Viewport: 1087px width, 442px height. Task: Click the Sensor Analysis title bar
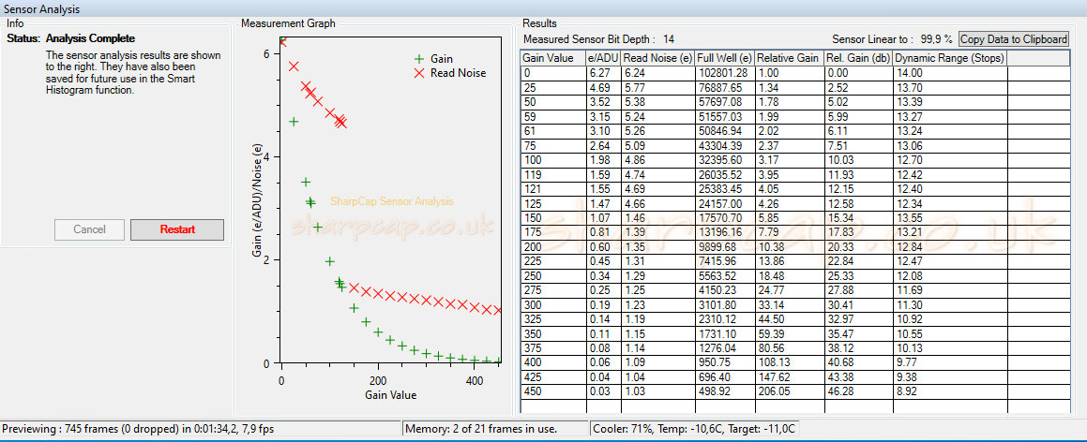click(x=544, y=9)
